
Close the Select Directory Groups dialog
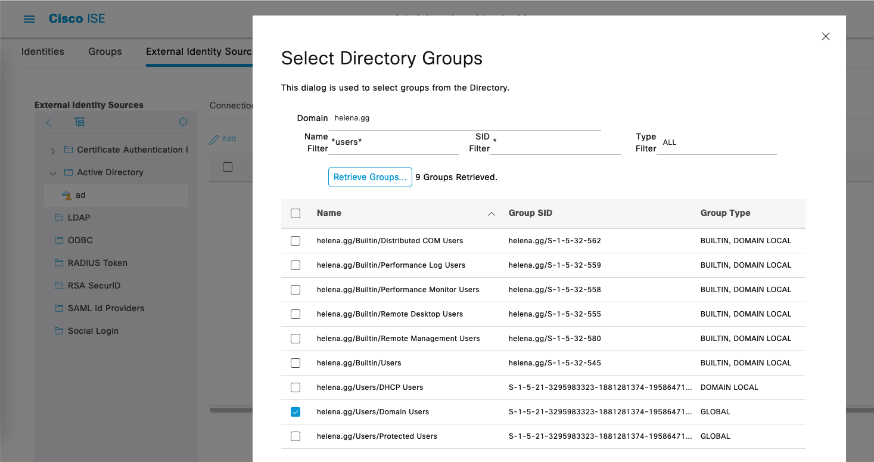pos(825,36)
